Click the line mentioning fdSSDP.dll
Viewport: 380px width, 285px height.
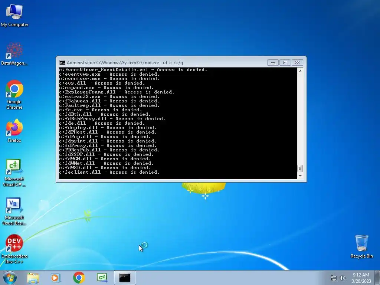(107, 154)
